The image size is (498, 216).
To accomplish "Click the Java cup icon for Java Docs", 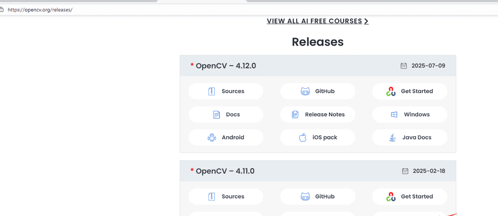I will point(393,137).
